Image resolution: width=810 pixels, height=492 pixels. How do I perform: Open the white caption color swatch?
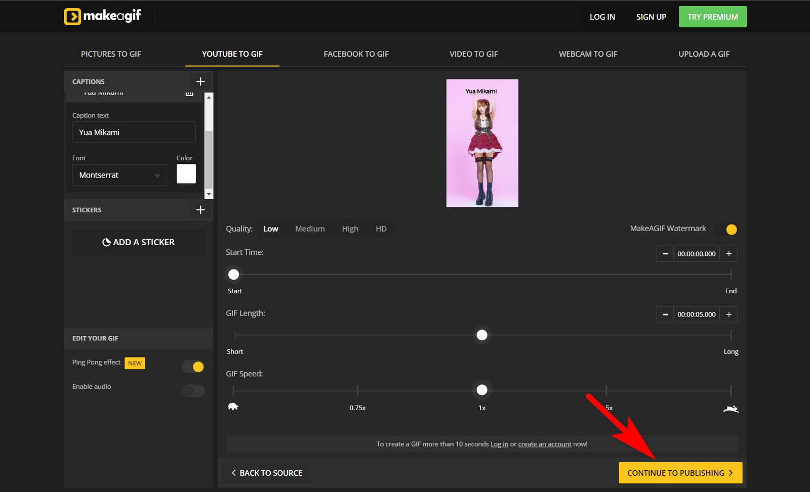click(x=186, y=174)
